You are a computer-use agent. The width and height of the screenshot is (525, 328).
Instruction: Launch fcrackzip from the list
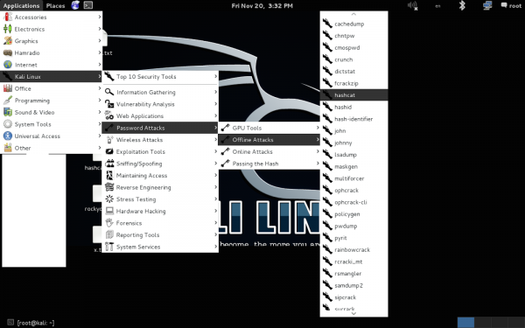tap(353, 83)
